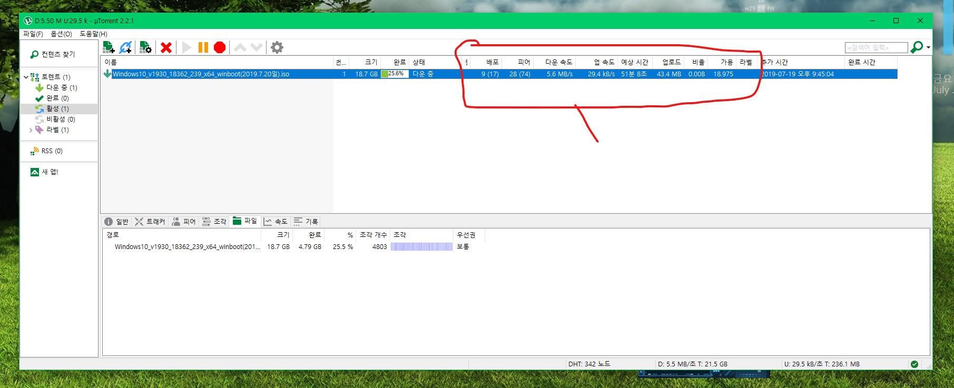Open the 옵션(O) menu
954x388 pixels.
coord(61,34)
